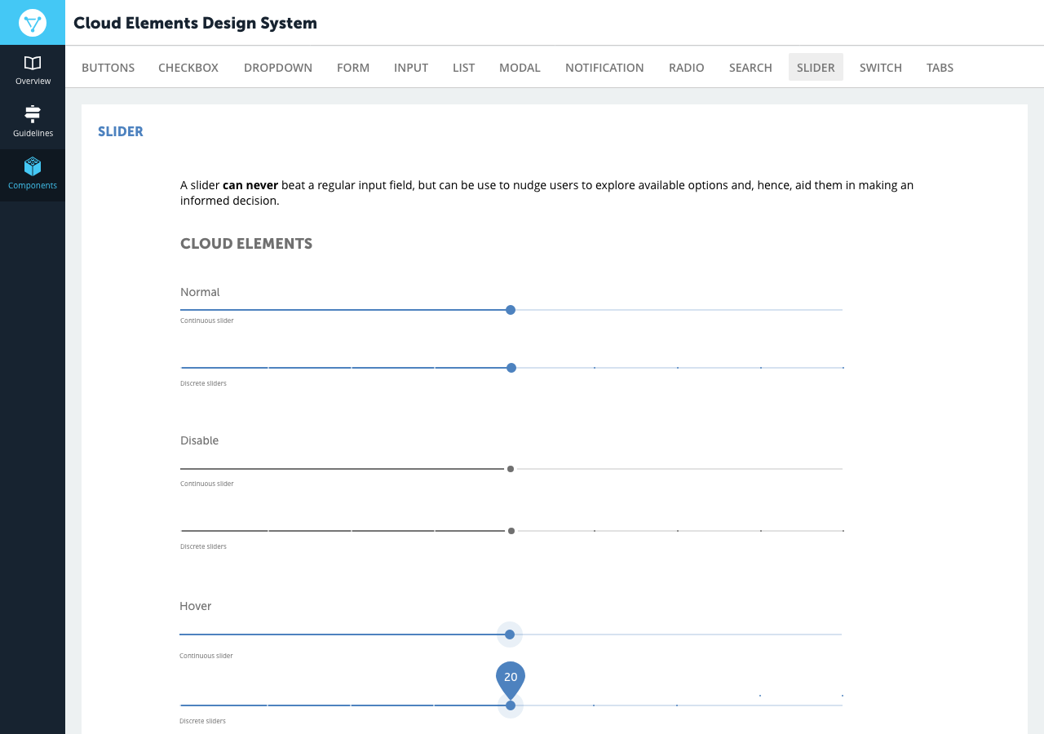Select the active SLIDER tab

click(816, 68)
